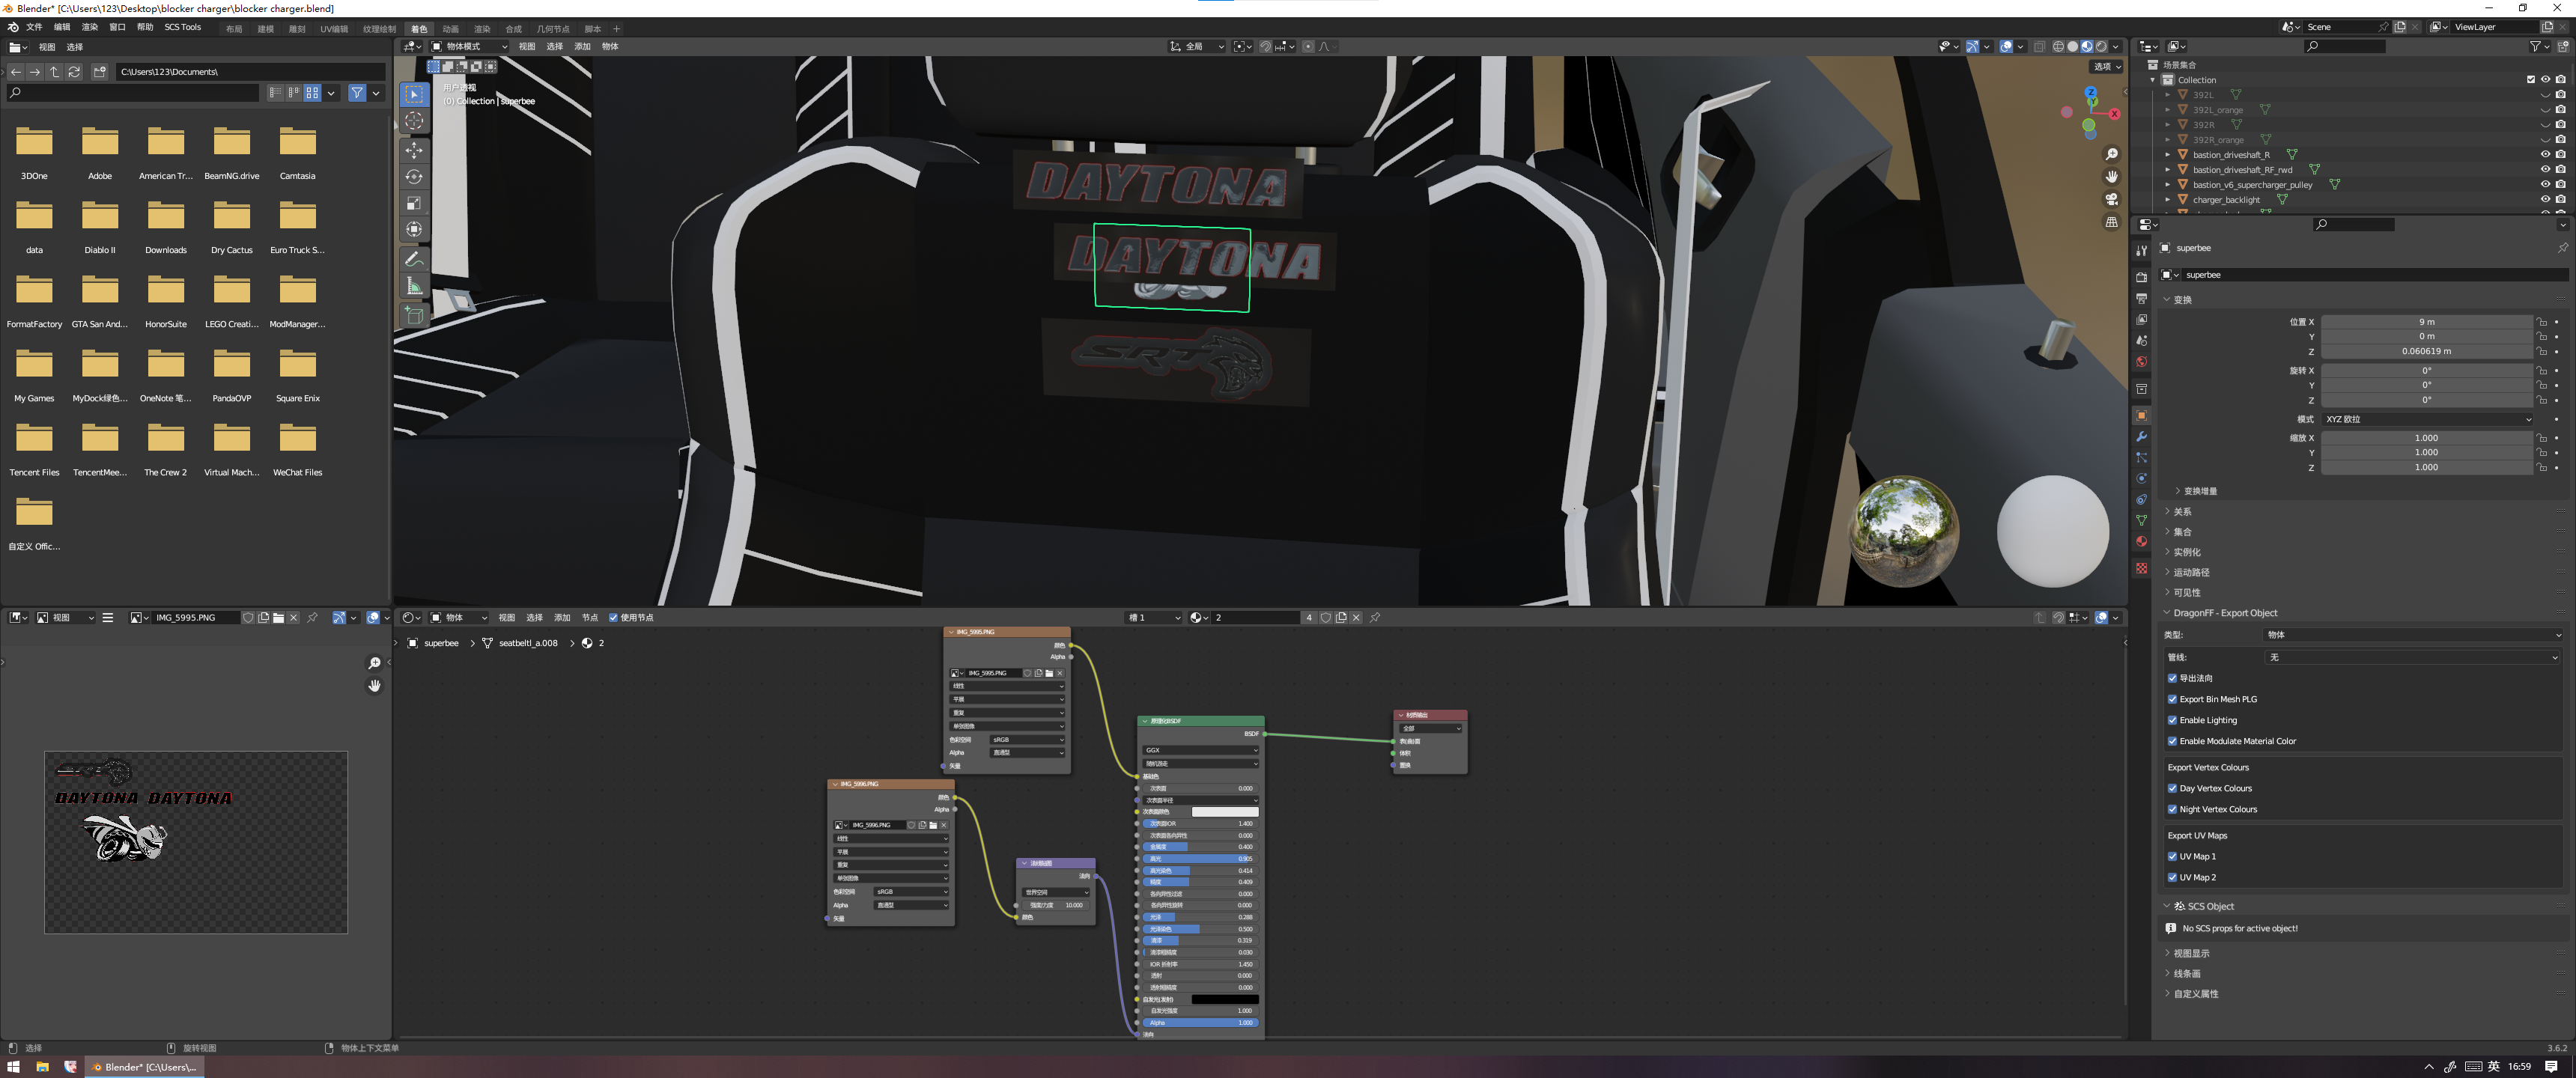Open the Object Data properties tab
This screenshot has width=2576, height=1078.
click(x=2141, y=521)
